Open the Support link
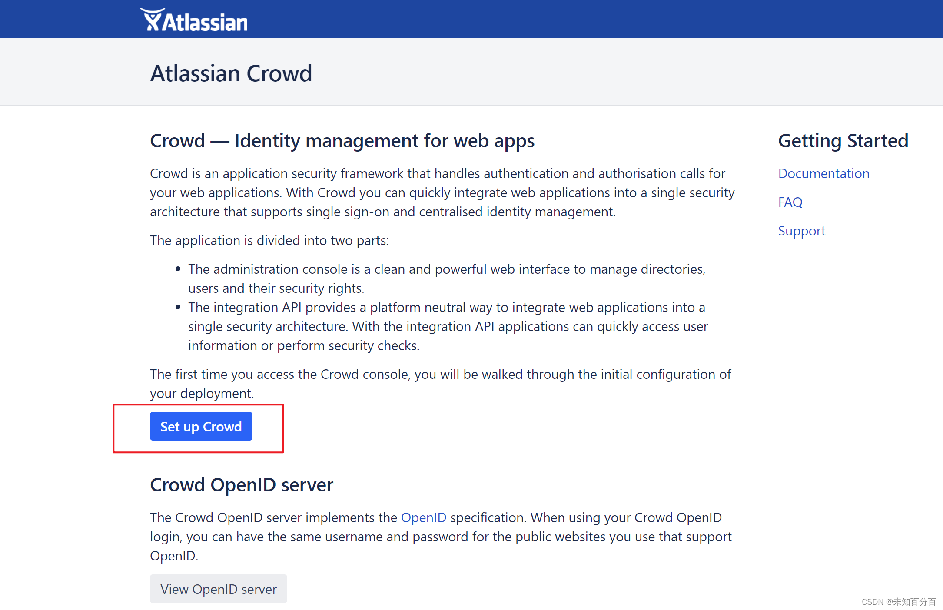The image size is (943, 610). 801,231
